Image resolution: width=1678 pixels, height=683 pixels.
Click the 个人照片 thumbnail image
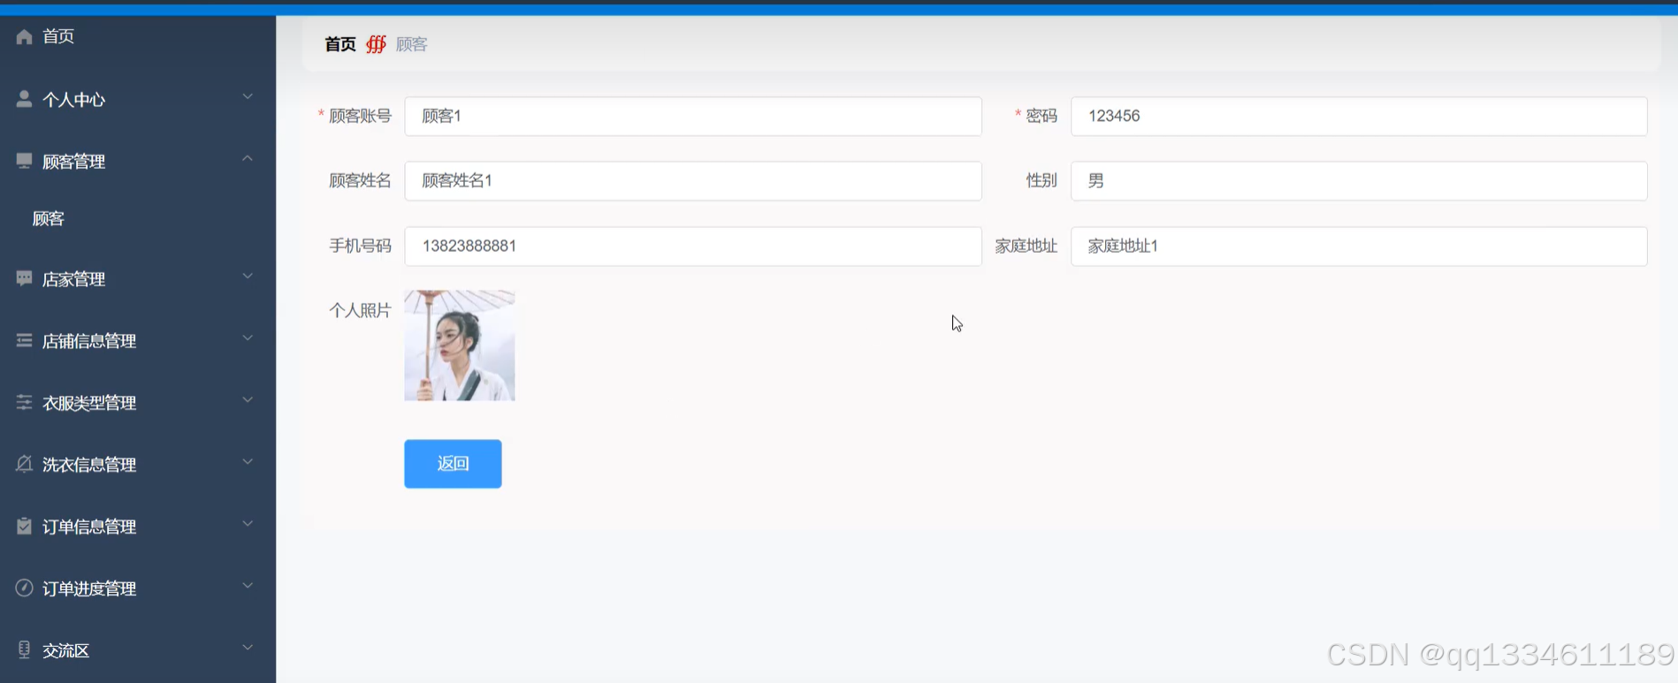[x=460, y=345]
